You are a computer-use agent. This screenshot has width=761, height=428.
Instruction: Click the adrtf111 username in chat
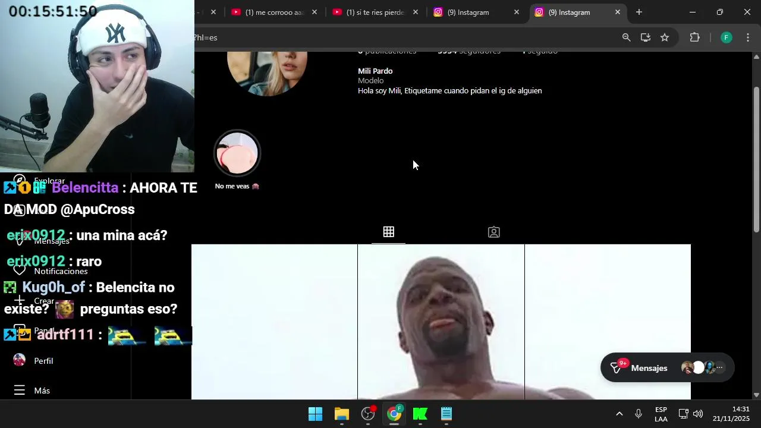click(65, 335)
